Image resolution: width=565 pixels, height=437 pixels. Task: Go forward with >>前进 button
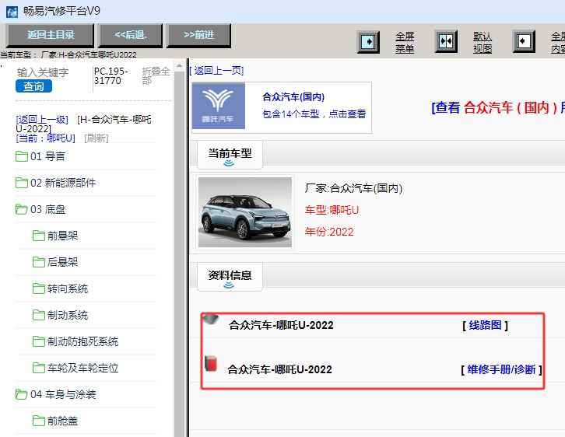pyautogui.click(x=198, y=35)
